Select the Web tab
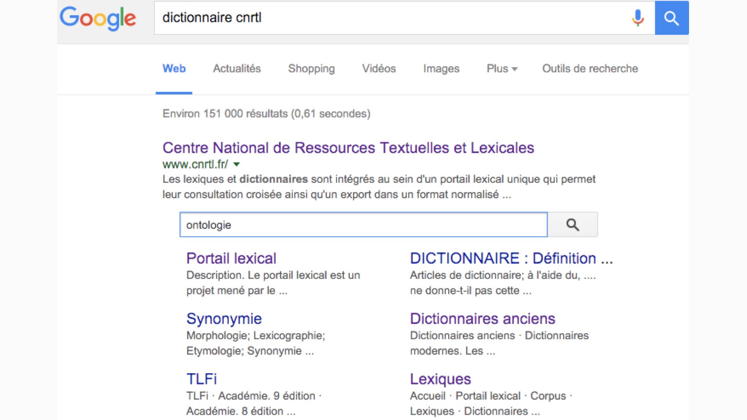The height and width of the screenshot is (420, 747). (174, 68)
